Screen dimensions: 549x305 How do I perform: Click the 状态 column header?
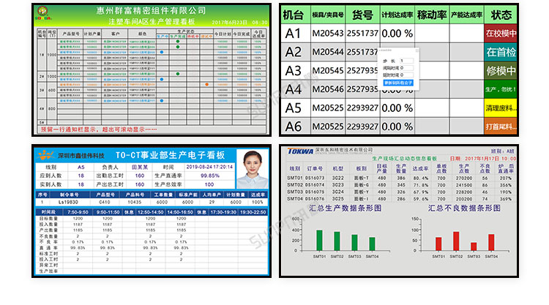click(501, 15)
